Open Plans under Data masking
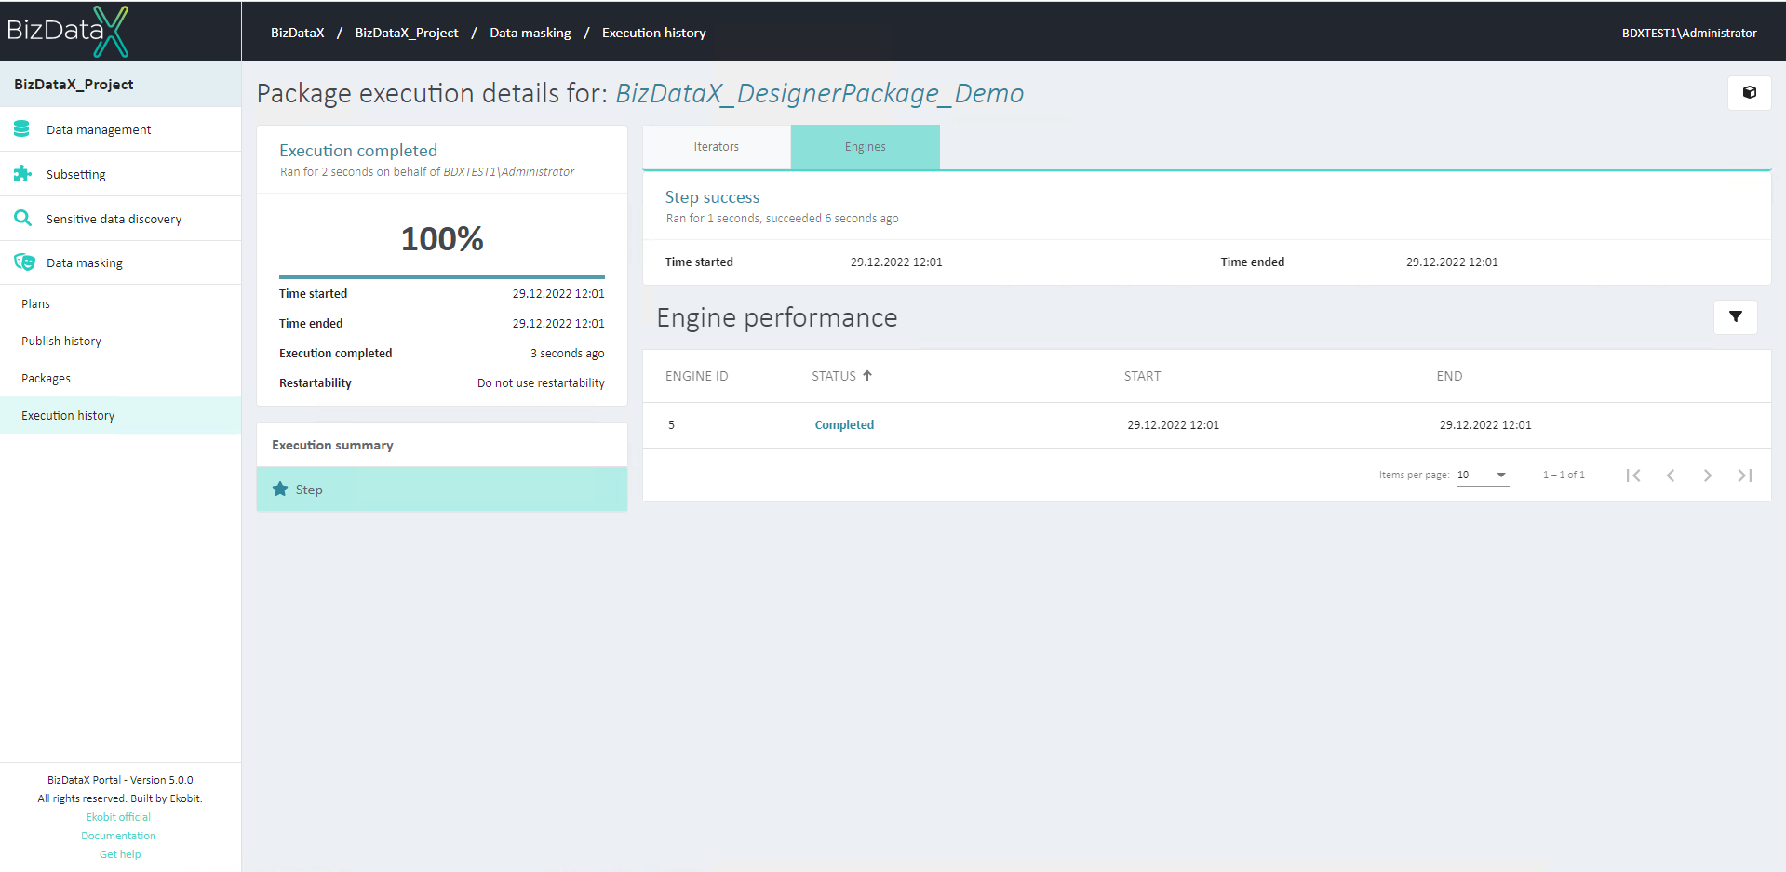 click(121, 303)
